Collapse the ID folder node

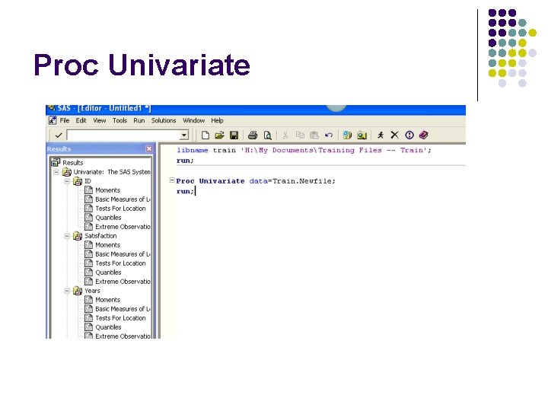(x=67, y=181)
